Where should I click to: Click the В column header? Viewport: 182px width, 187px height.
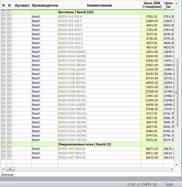click(4, 5)
